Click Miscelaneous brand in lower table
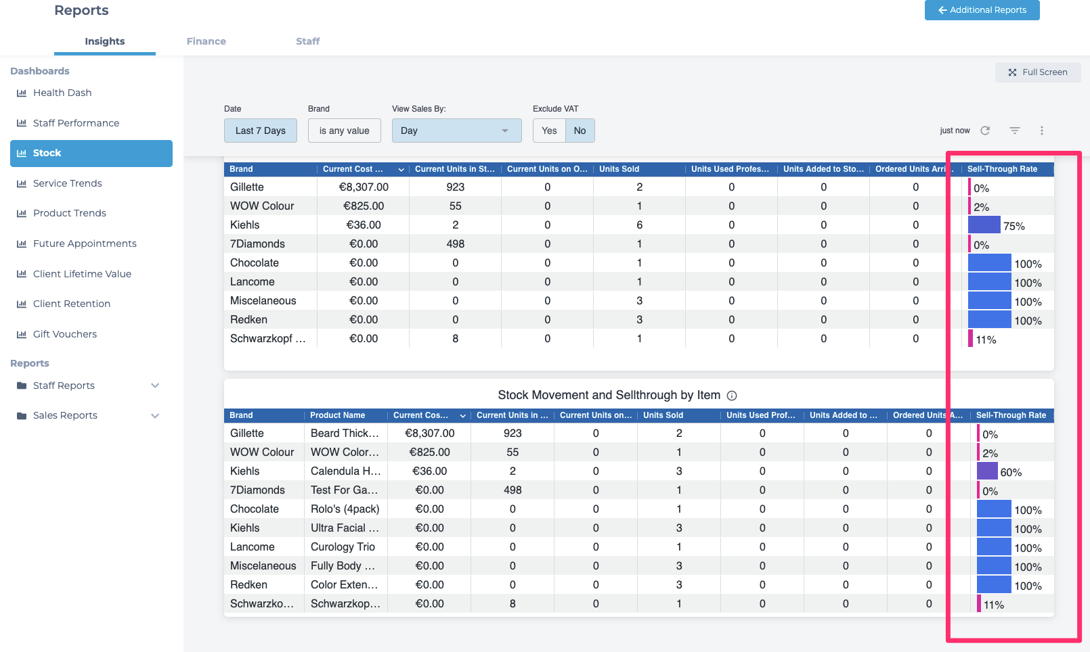This screenshot has width=1090, height=652. [x=263, y=566]
